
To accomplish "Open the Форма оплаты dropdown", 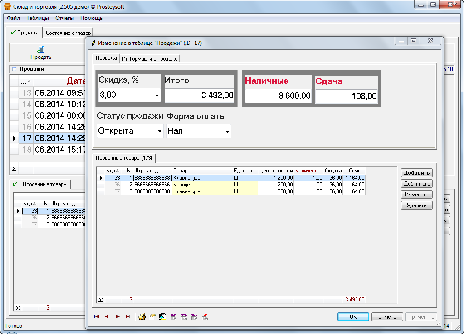I will [x=227, y=131].
